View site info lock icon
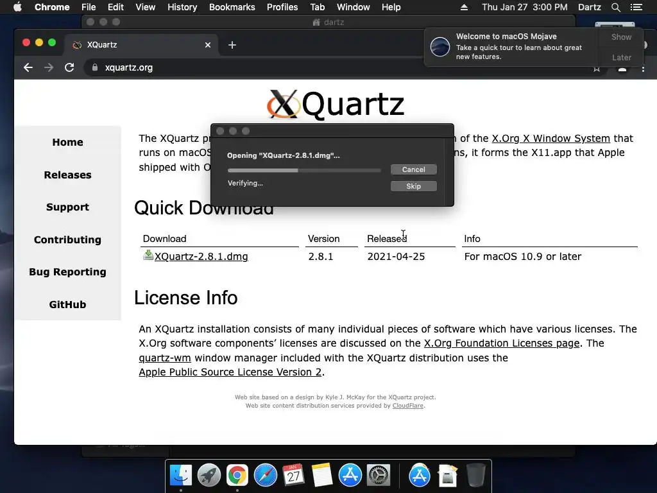The image size is (657, 493). (95, 67)
